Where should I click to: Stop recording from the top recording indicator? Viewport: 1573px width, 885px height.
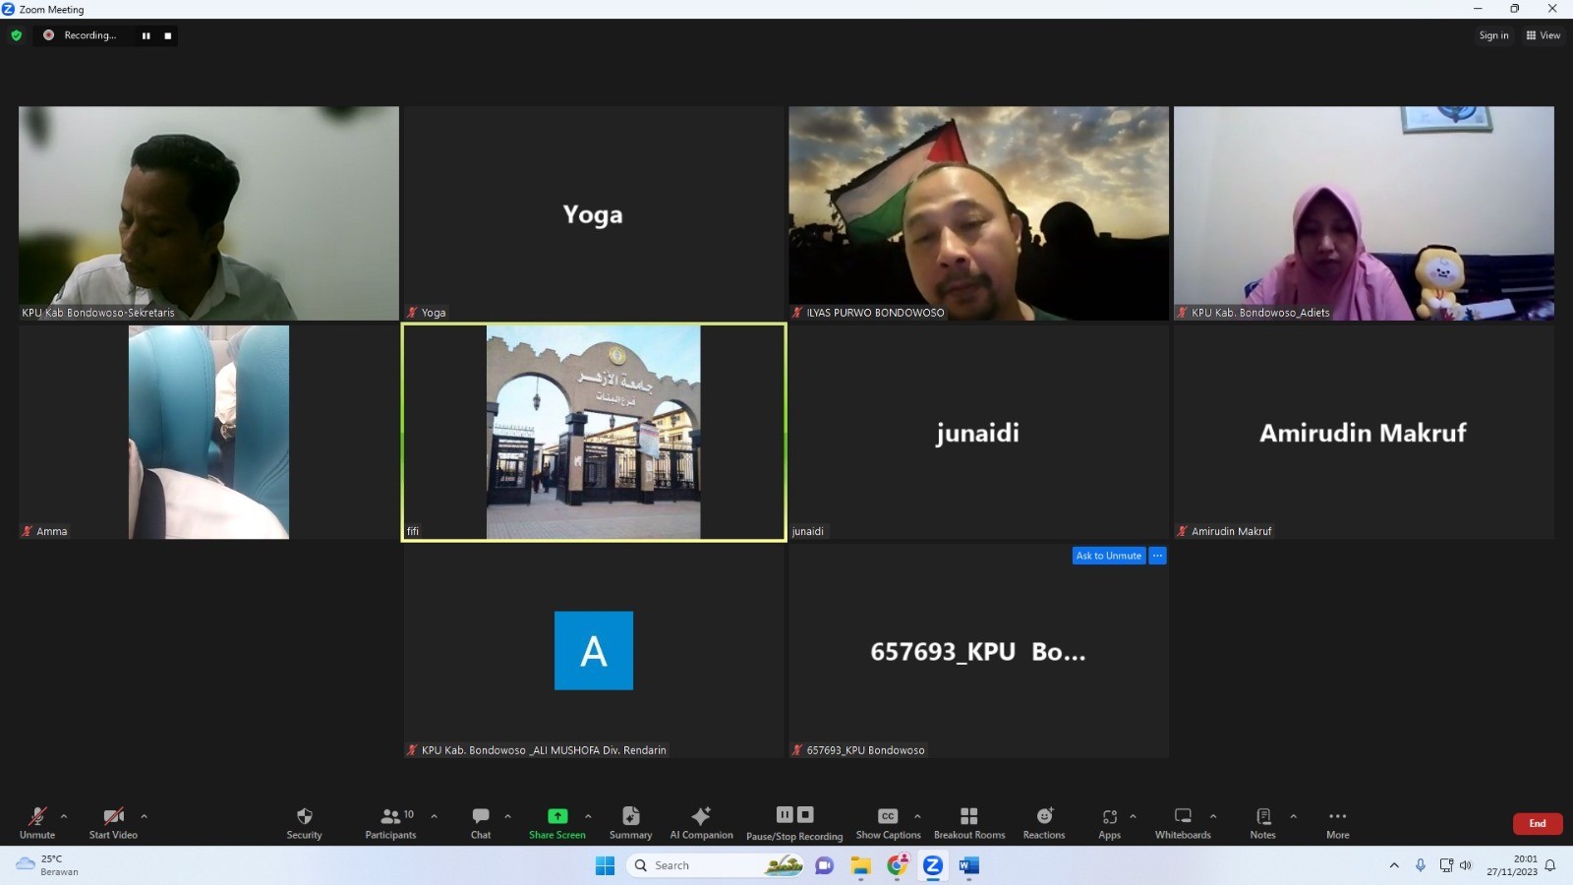pyautogui.click(x=168, y=35)
